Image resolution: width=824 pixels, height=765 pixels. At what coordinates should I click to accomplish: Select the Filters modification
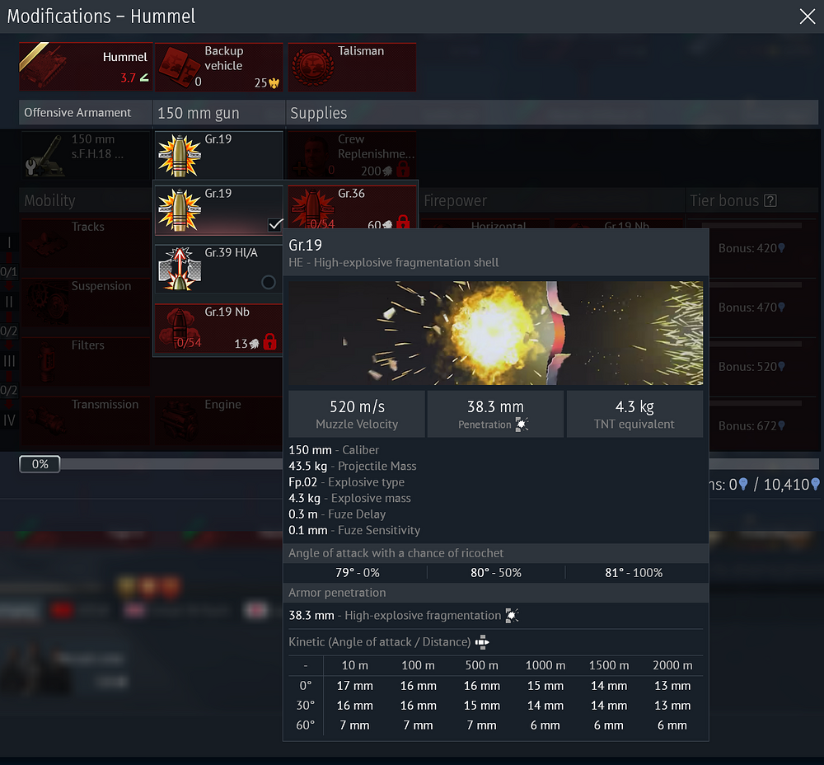coord(87,362)
